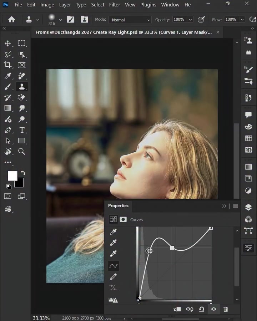Select the Zoom tool
Viewport: 257px width, 321px height.
[21, 152]
